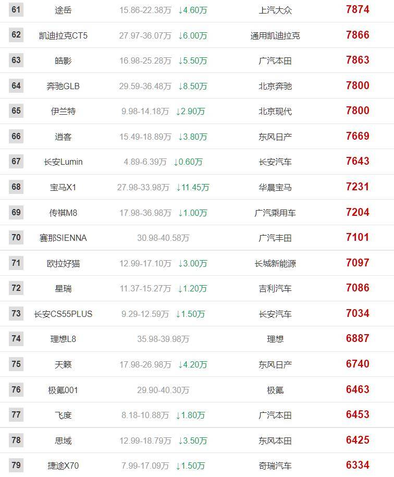The image size is (394, 477).
Task: Select the 捷途X70 car name
Action: pyautogui.click(x=63, y=466)
